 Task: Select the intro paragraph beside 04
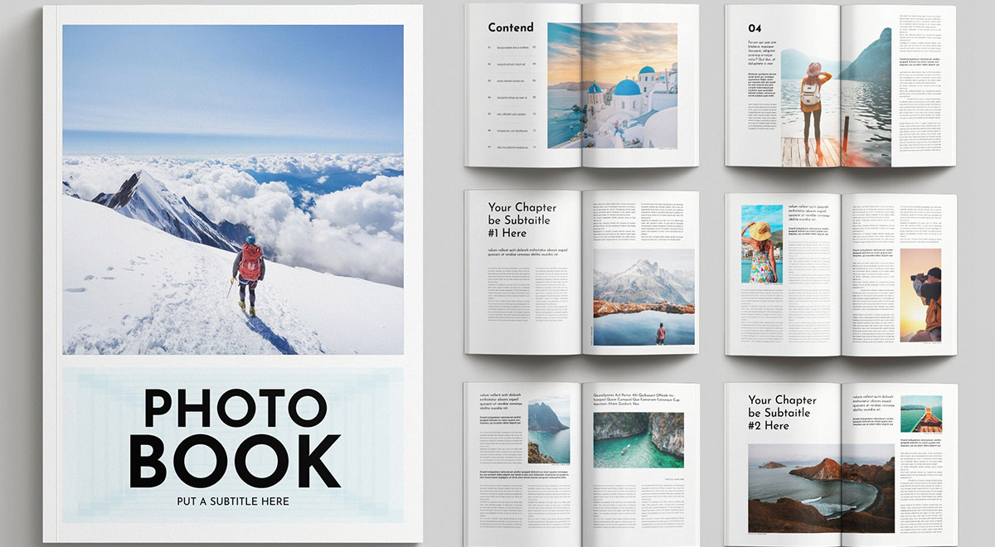click(x=763, y=52)
